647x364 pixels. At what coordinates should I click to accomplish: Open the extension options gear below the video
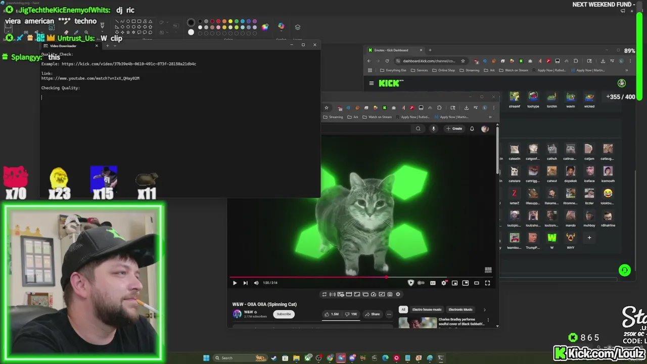coord(398,294)
